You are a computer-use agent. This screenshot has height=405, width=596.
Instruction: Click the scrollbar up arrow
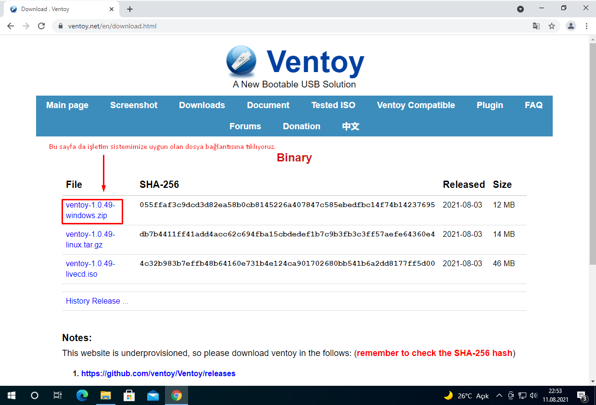[592, 39]
